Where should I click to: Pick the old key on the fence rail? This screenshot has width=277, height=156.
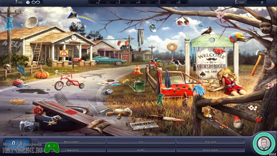click(219, 123)
